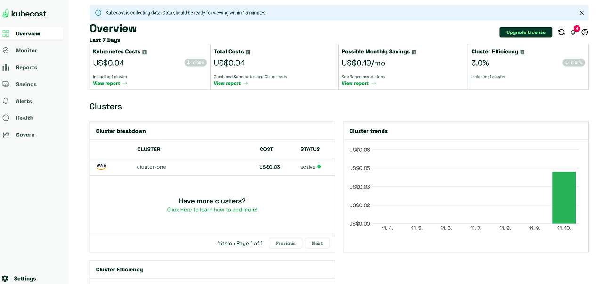603x284 pixels.
Task: Click the 'Have more clusters?' heading
Action: pyautogui.click(x=212, y=201)
